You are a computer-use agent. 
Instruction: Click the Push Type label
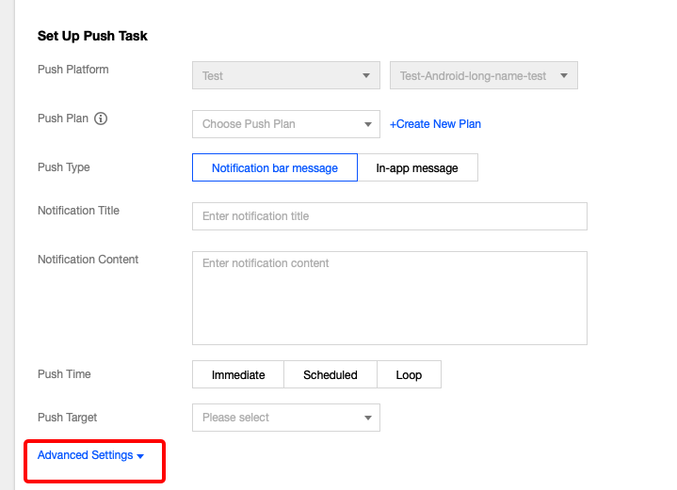click(x=64, y=167)
